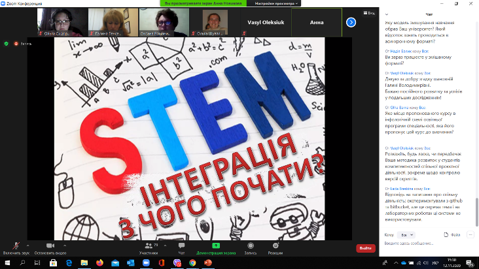The image size is (479, 269).
Task: Open the three-dots chat options button
Action: point(470,234)
